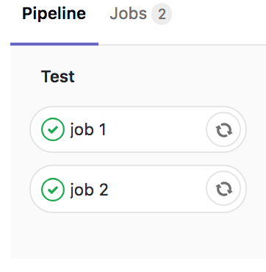Select the job 1 pill's empty middle area
This screenshot has width=266, height=272.
pyautogui.click(x=156, y=129)
